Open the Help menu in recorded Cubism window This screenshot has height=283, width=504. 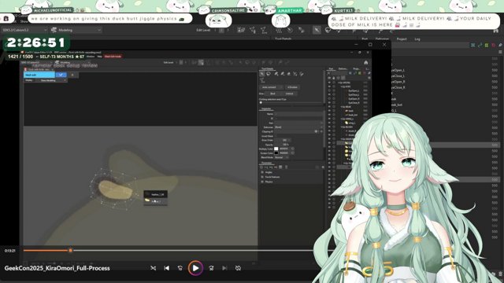coord(100,57)
